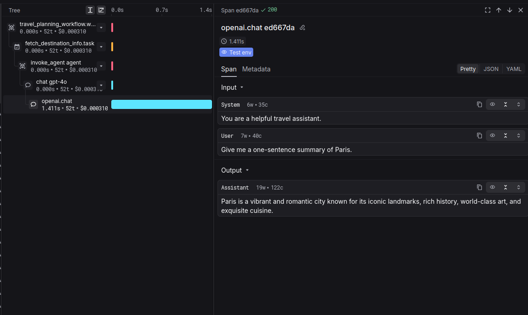Copy the System message content
Screen dimensions: 528x315
click(479, 104)
